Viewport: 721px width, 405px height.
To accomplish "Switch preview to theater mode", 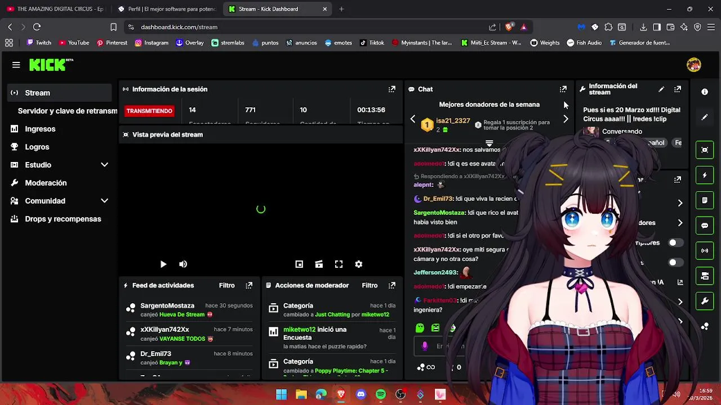I will tap(319, 264).
